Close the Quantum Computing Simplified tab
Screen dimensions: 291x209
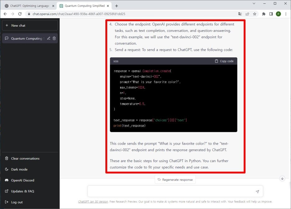[108, 6]
